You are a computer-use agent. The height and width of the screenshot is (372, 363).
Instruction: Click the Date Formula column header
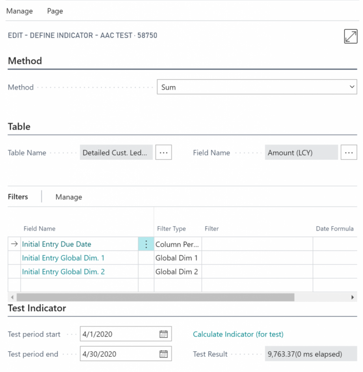[x=335, y=229]
